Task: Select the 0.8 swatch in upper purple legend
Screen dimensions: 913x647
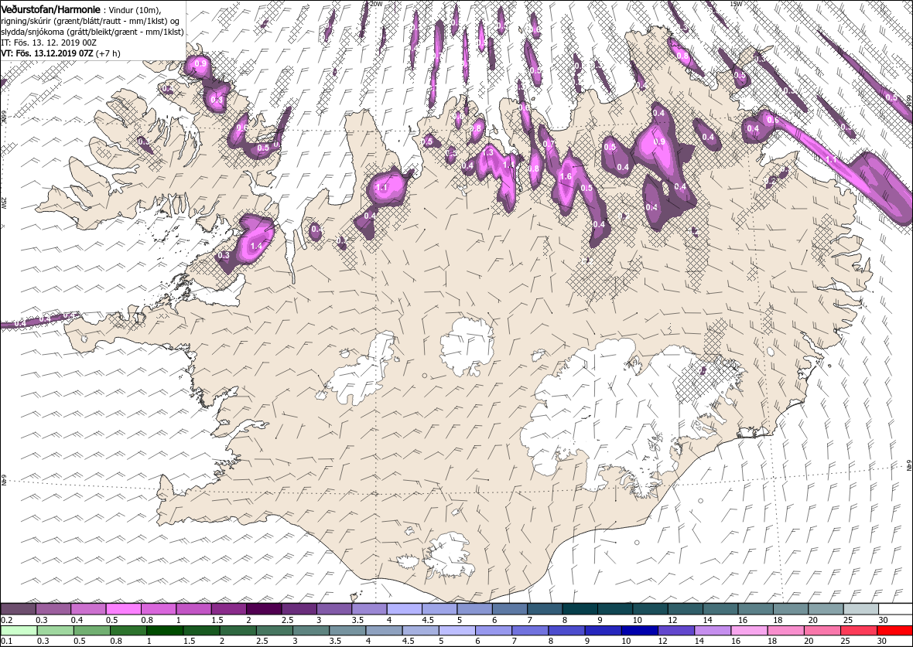Action: (x=159, y=608)
